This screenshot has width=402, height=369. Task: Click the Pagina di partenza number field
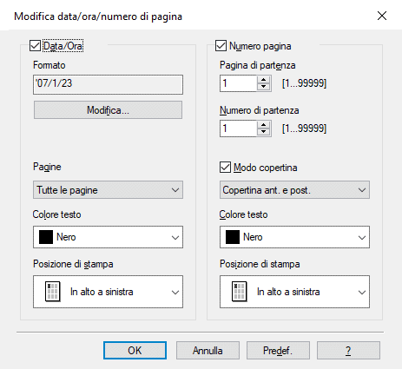point(239,83)
